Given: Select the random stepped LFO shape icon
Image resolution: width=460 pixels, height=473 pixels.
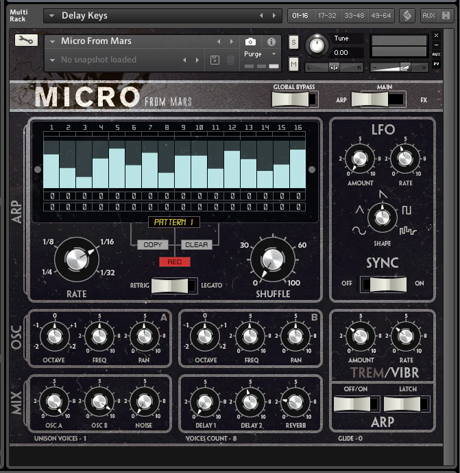Looking at the screenshot, I should (408, 231).
